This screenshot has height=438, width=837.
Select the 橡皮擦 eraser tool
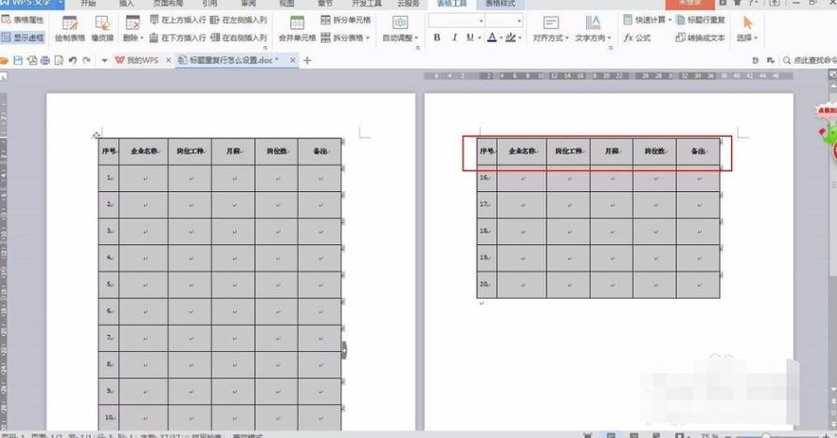click(x=102, y=29)
